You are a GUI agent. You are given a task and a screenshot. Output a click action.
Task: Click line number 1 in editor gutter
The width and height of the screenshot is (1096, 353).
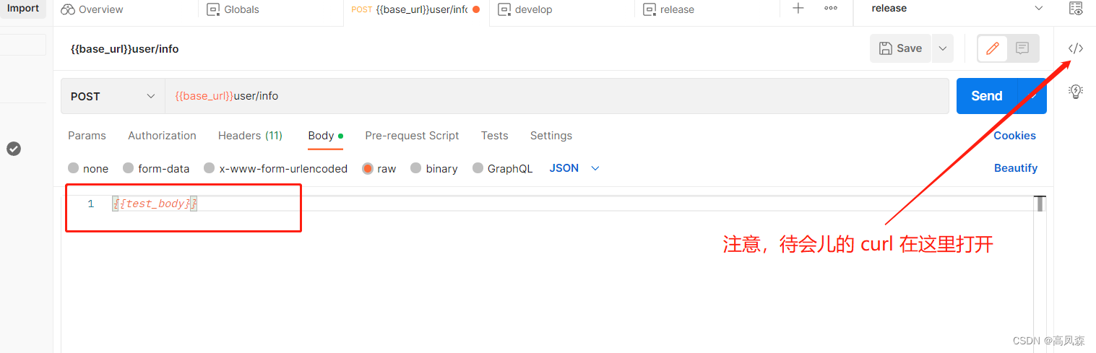click(x=91, y=204)
